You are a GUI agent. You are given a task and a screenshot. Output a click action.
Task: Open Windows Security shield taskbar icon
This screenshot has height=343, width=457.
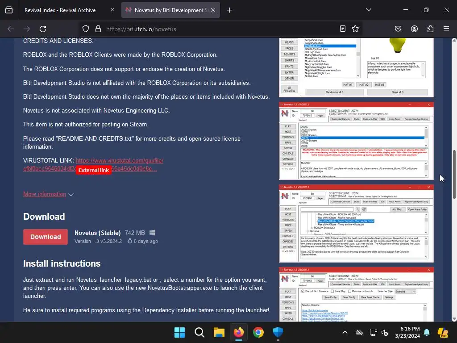pyautogui.click(x=278, y=332)
